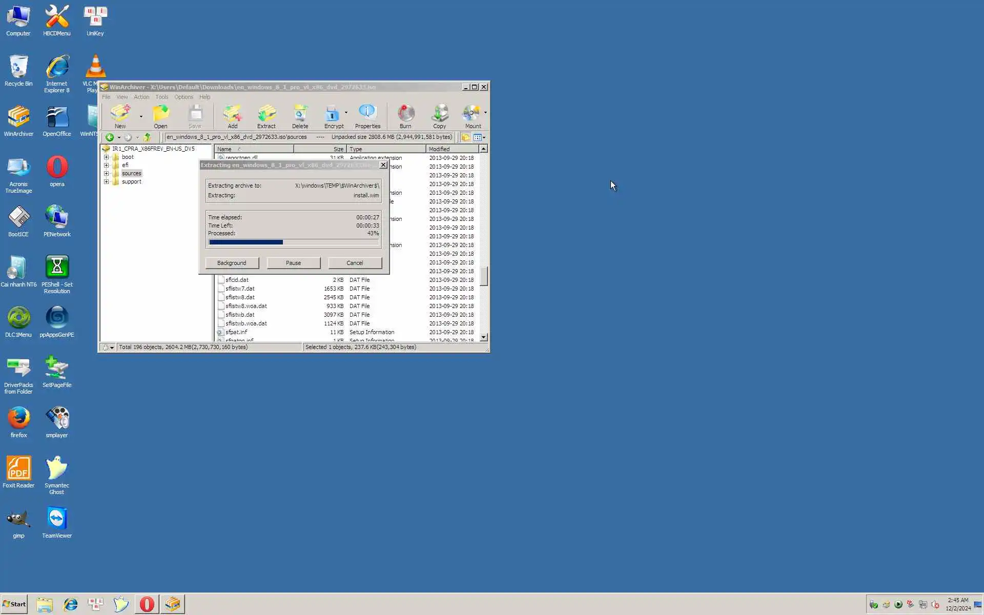Image resolution: width=984 pixels, height=615 pixels.
Task: Open Opera from the taskbar
Action: click(147, 604)
